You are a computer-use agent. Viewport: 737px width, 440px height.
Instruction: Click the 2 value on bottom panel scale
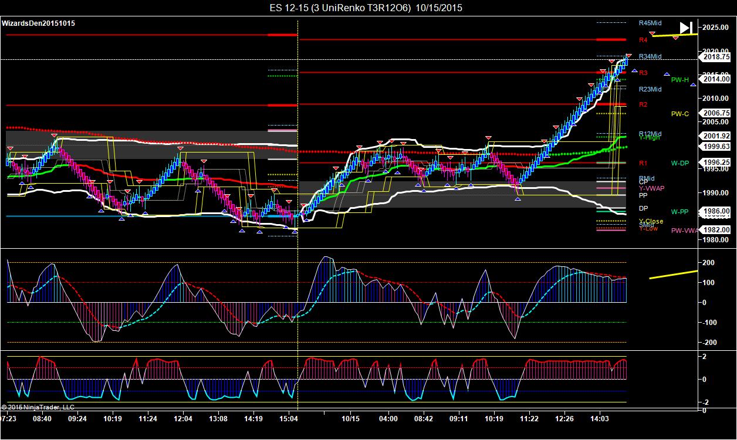point(704,357)
